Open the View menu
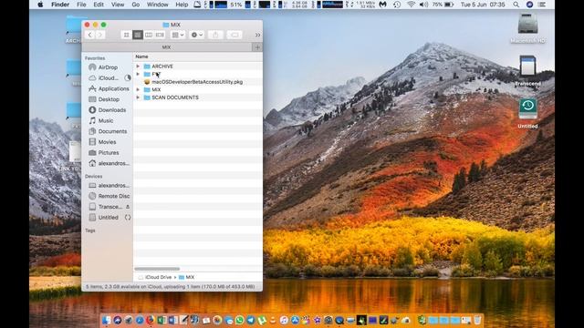 point(118,5)
